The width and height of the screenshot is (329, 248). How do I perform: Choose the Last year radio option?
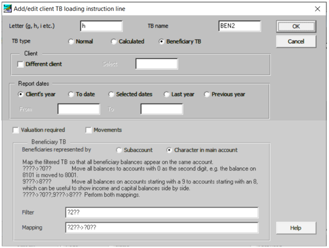[179, 94]
